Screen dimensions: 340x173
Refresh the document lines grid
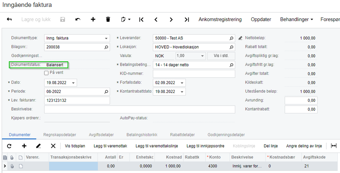tap(9, 146)
